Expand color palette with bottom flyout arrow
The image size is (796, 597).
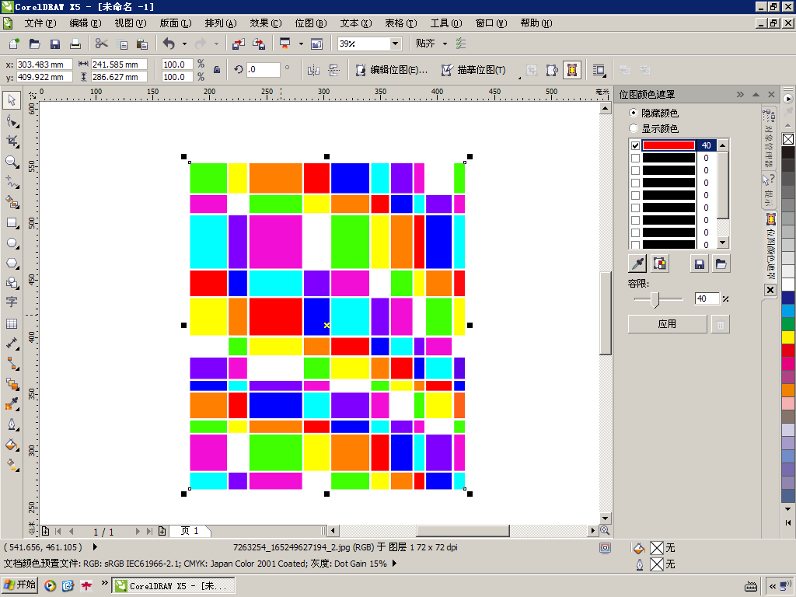788,522
